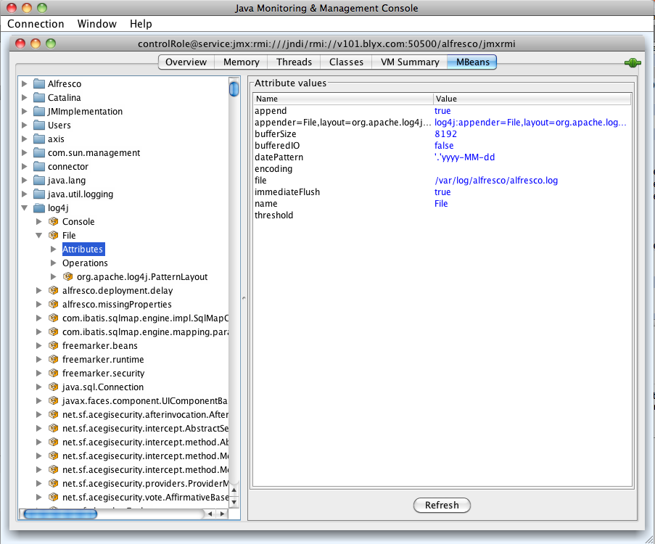Click the PatternLayout MBean icon
The height and width of the screenshot is (544, 655).
(67, 276)
